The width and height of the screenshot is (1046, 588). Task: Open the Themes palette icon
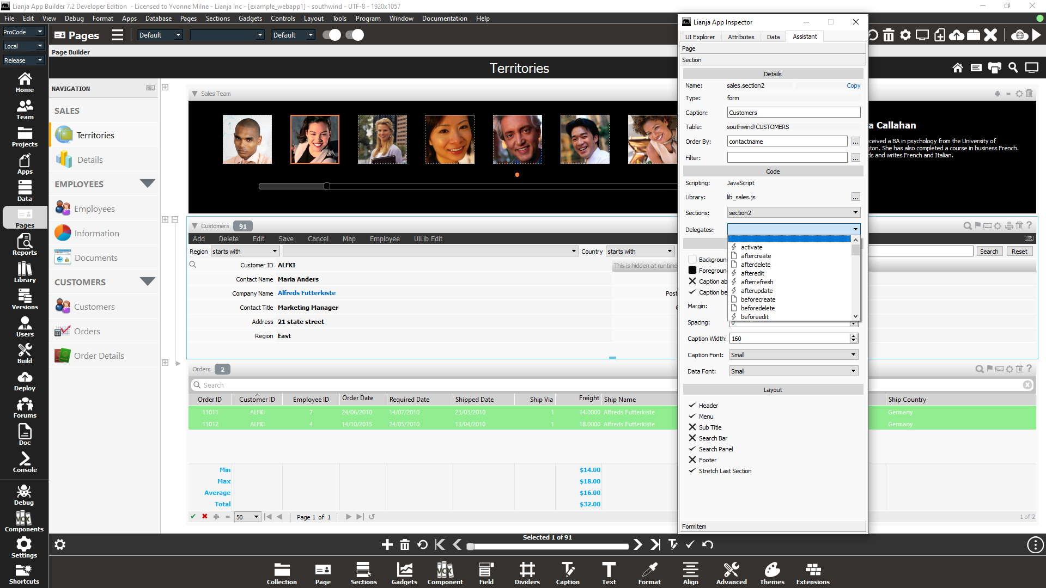click(772, 573)
